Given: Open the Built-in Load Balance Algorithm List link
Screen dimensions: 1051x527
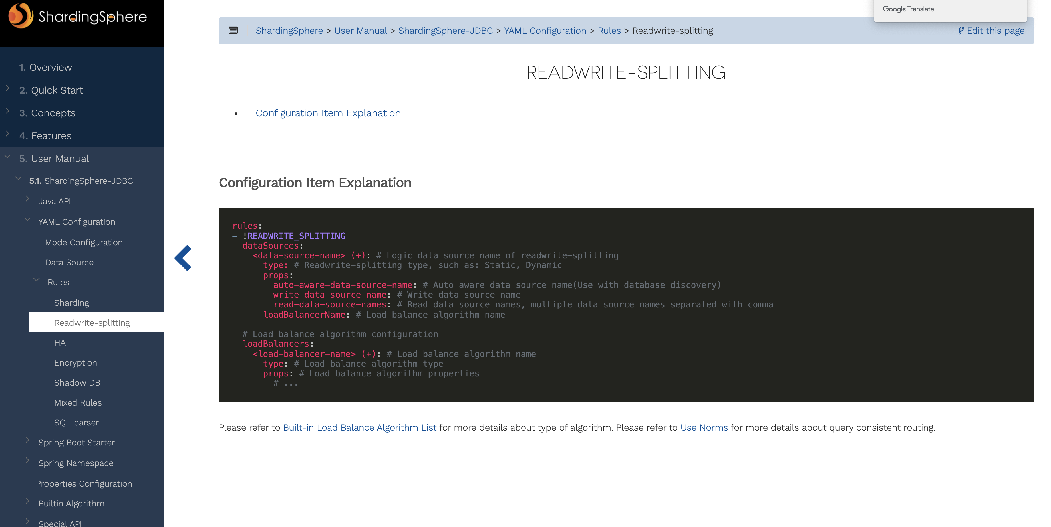Looking at the screenshot, I should (x=360, y=427).
